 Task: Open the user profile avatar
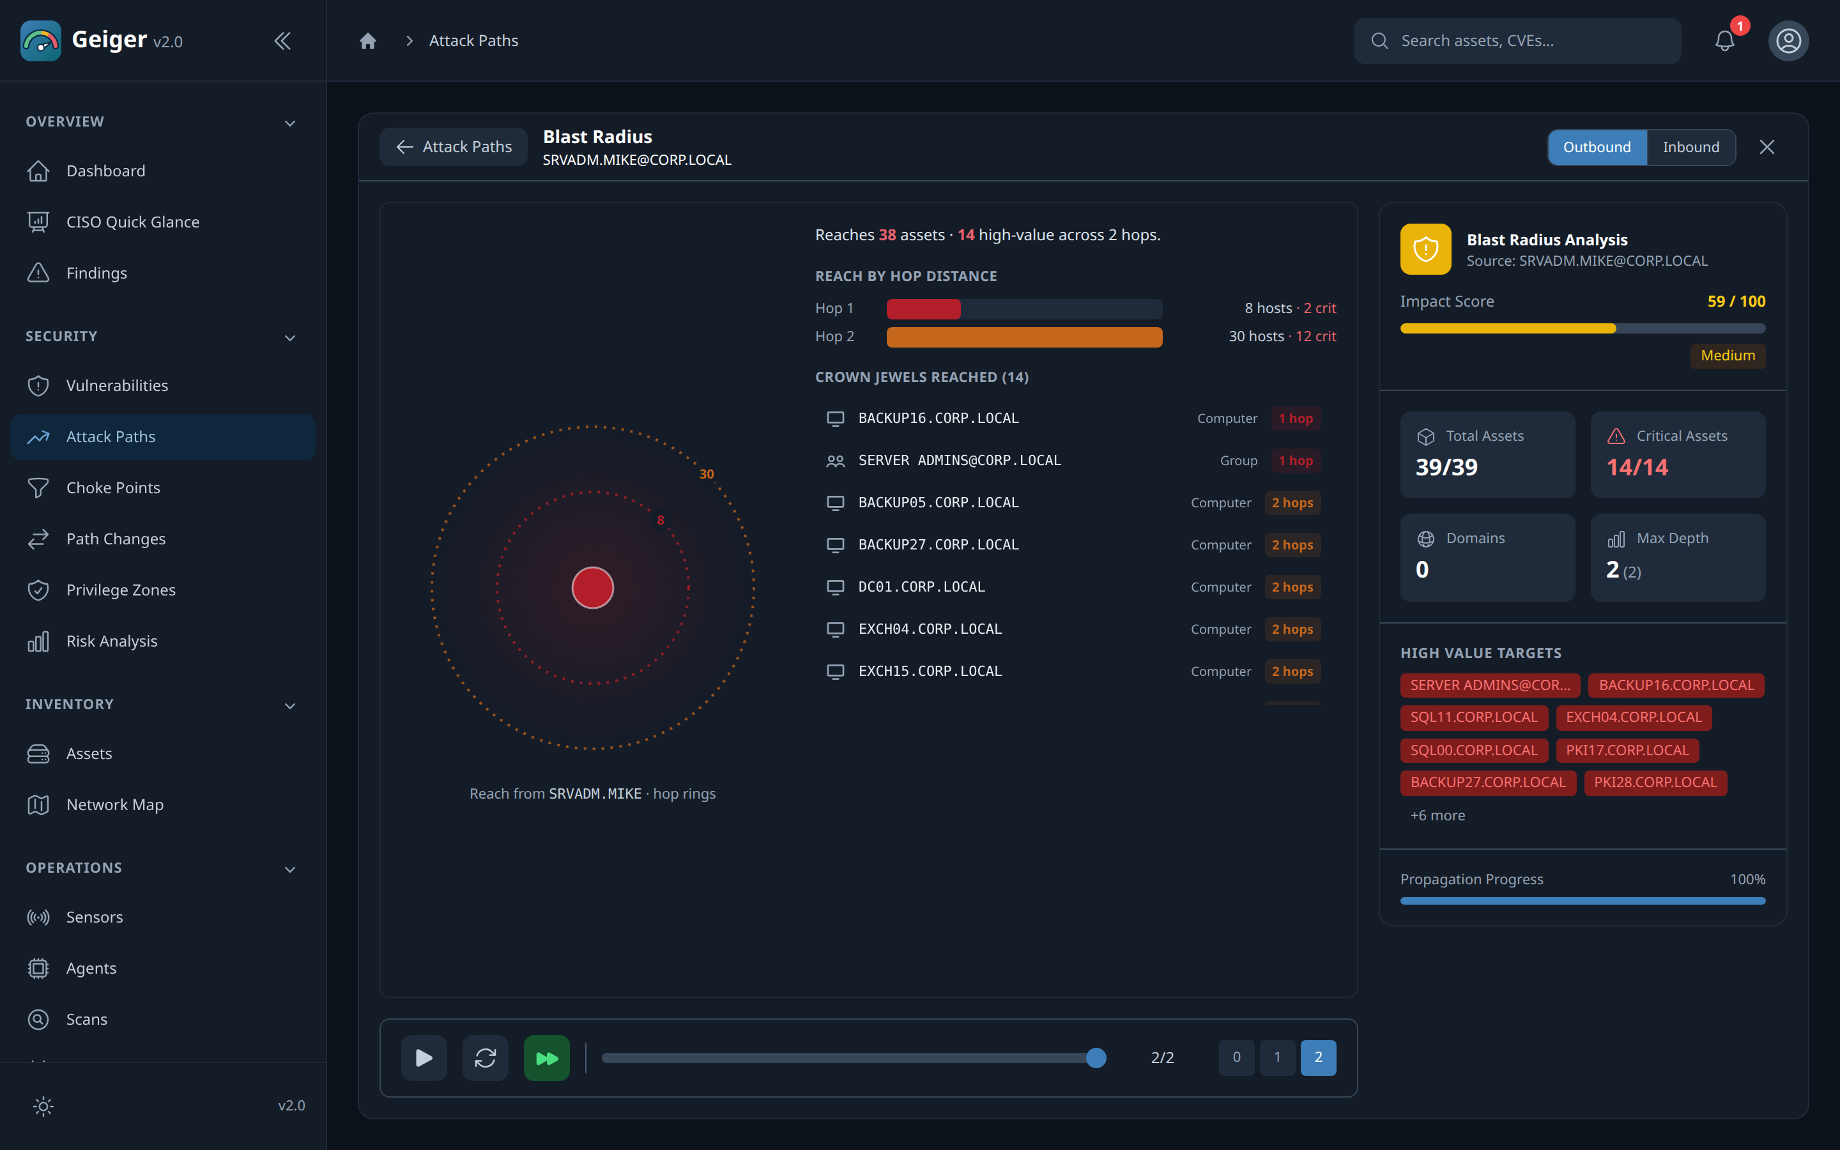(1788, 40)
